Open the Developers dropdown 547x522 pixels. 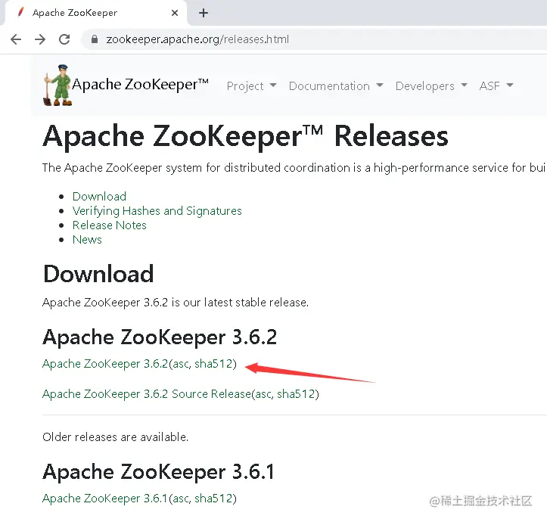pos(431,85)
